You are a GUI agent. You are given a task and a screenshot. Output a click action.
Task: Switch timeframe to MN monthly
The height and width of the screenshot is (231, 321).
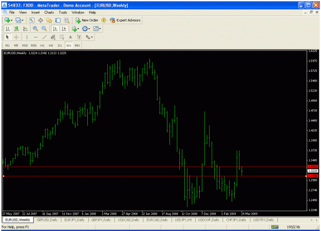point(77,45)
